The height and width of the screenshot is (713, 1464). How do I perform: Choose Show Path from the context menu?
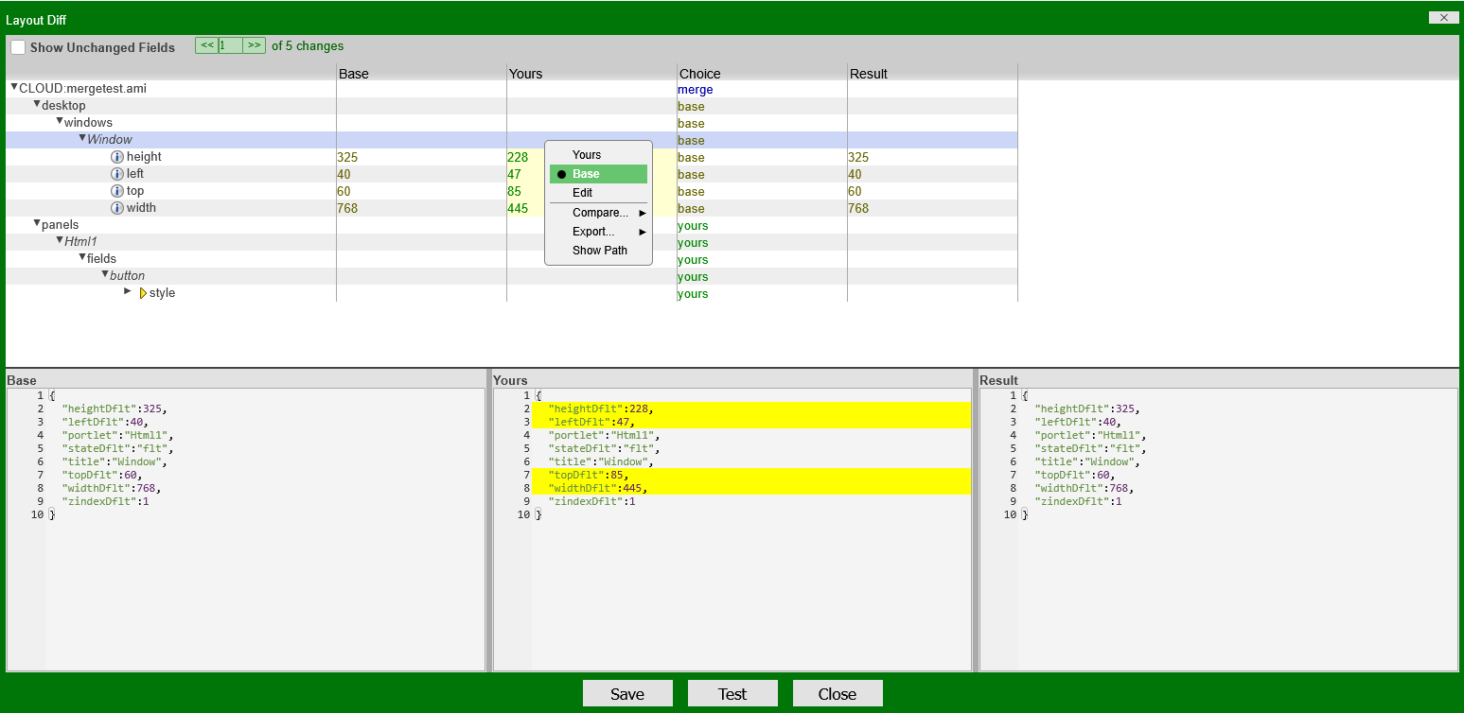coord(599,250)
